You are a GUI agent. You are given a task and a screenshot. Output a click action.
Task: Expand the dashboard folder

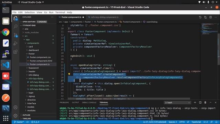(x=38, y=50)
